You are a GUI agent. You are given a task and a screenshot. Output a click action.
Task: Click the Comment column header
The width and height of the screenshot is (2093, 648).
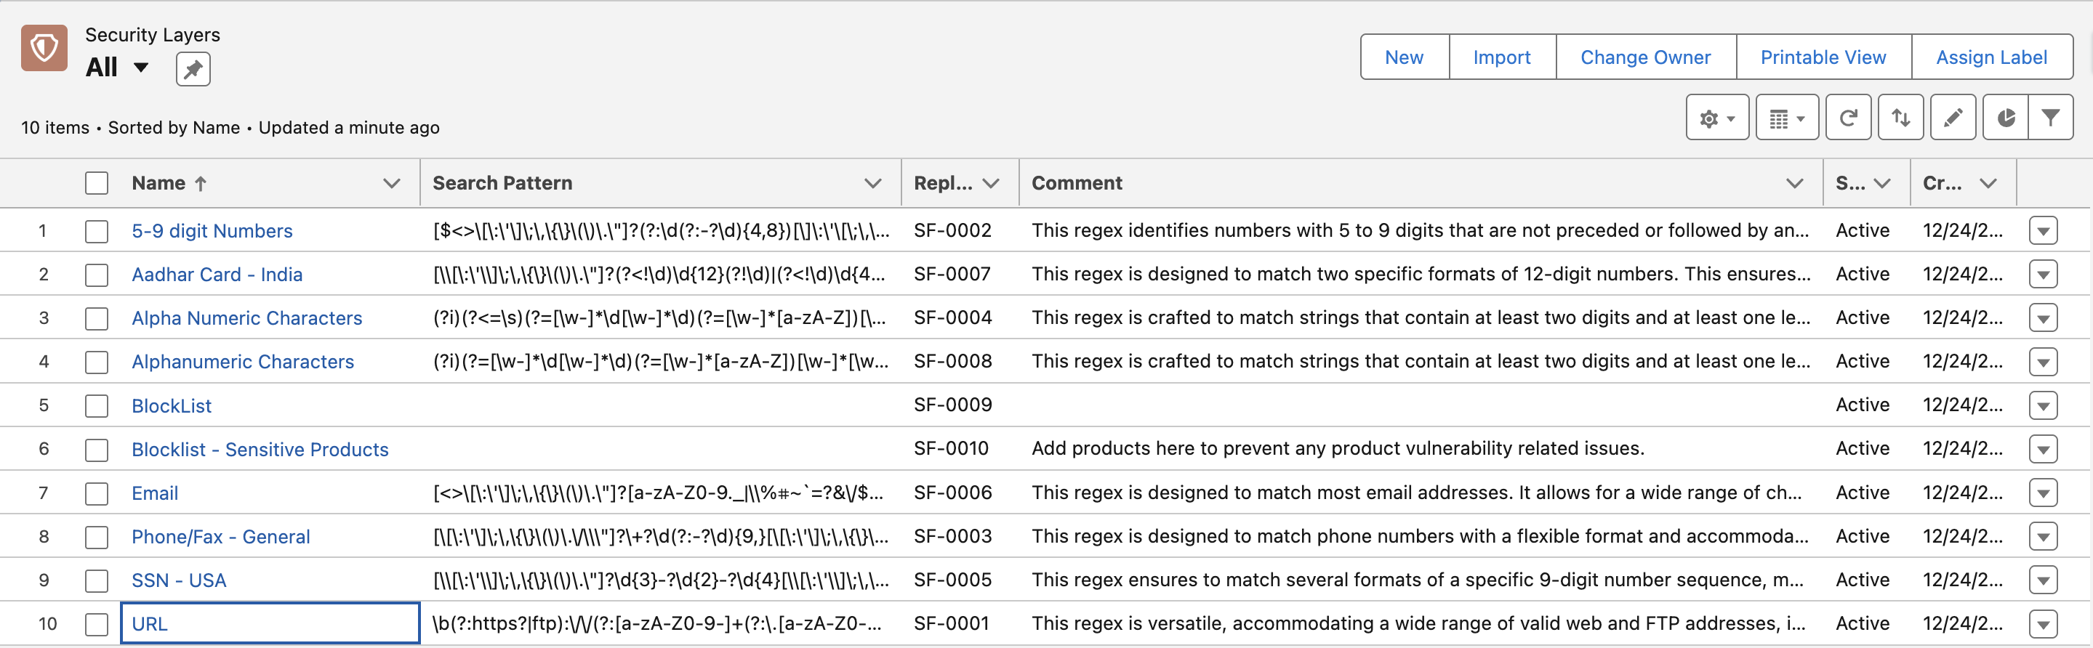[x=1077, y=184]
